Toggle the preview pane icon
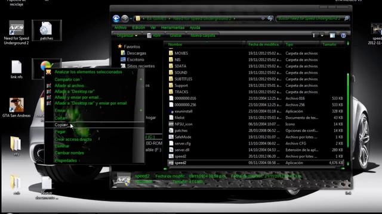382x214 pixels. (x=332, y=36)
